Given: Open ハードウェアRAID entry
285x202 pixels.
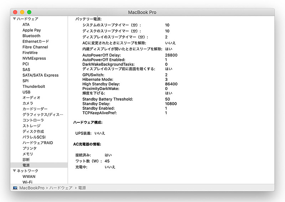Looking at the screenshot, I should (38, 143).
